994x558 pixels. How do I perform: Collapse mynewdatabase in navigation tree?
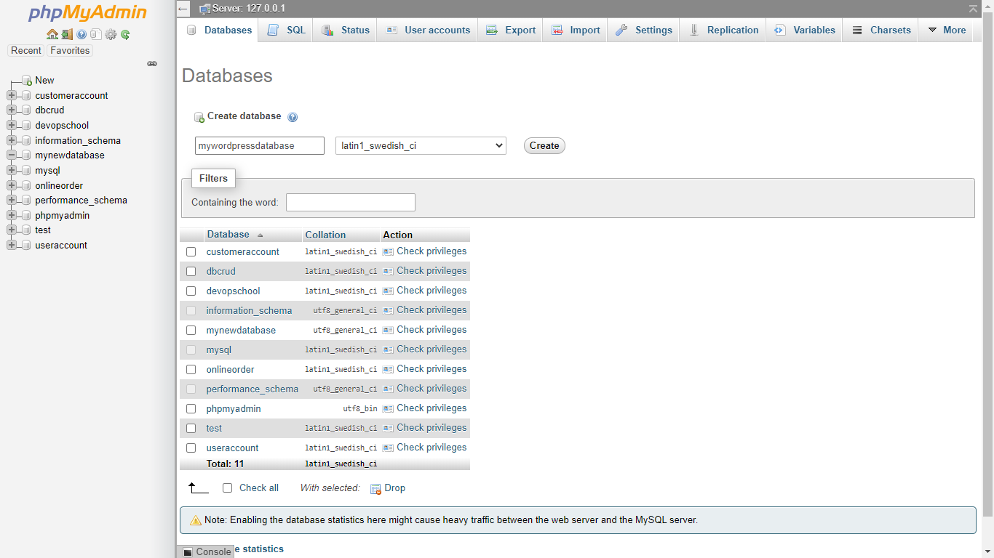coord(12,155)
